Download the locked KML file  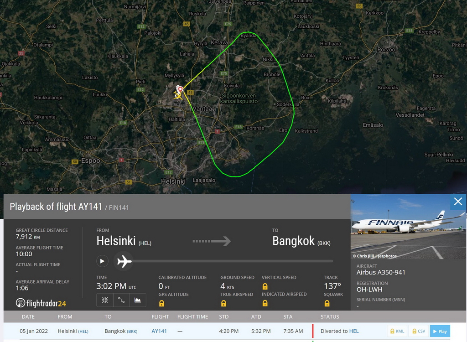point(397,331)
